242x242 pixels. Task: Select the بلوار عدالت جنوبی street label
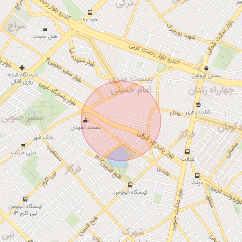click(x=177, y=210)
